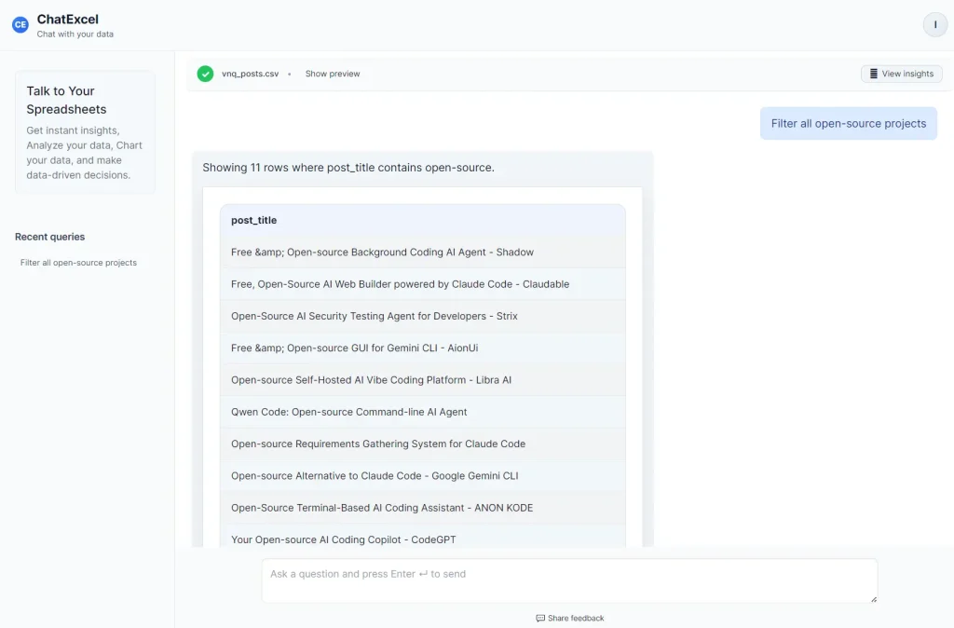
Task: Click 'Chat with your data' tagline
Action: point(75,34)
